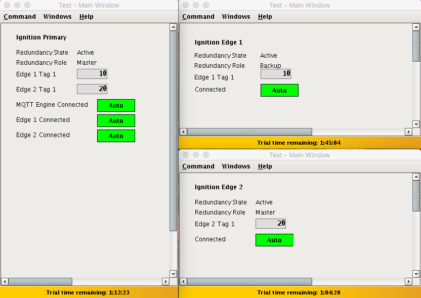
Task: Click horizontal scrollbar thumb in Edge 2 window
Action: click(x=249, y=282)
